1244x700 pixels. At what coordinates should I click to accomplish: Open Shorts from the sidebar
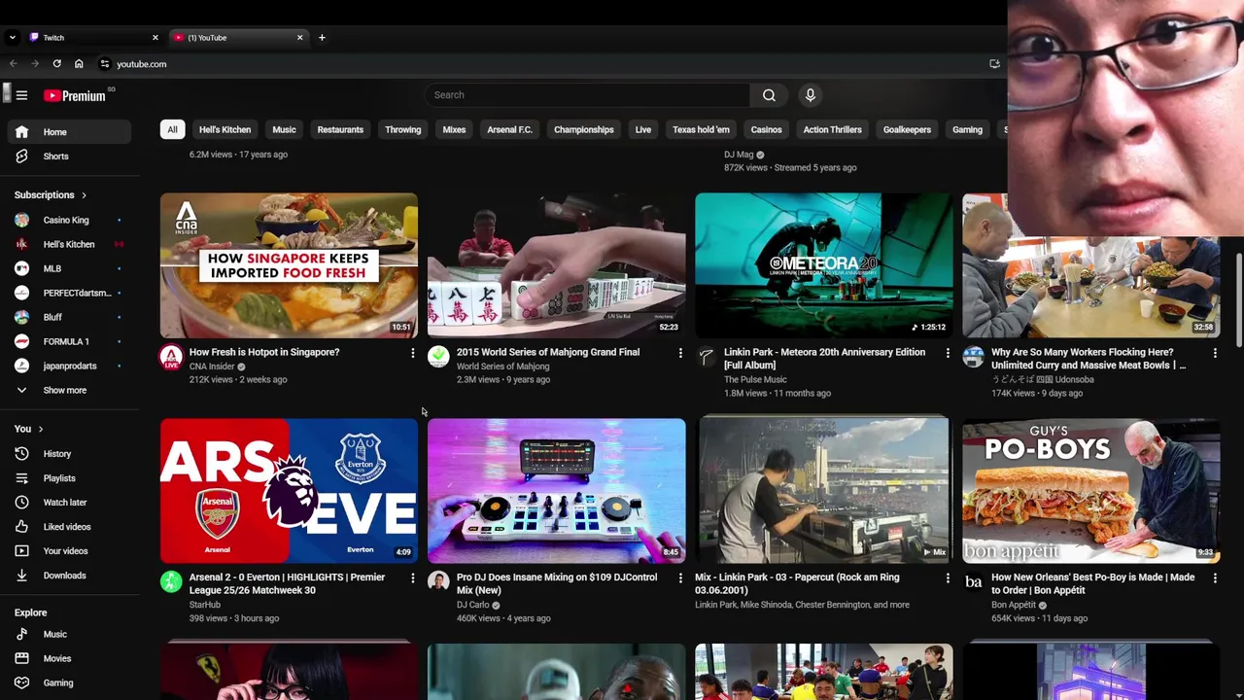(x=68, y=157)
